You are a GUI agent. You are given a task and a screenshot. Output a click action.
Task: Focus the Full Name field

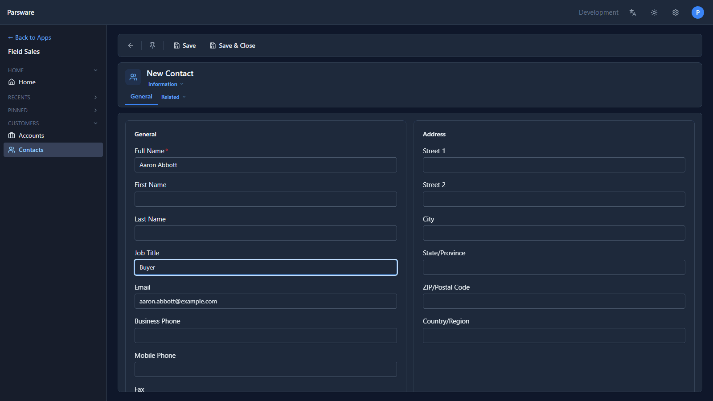pyautogui.click(x=266, y=165)
